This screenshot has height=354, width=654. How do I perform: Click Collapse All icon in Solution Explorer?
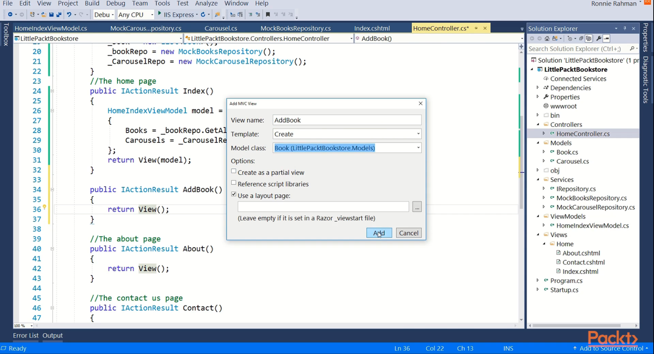coord(581,39)
